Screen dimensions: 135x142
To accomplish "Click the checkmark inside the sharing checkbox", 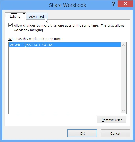I will coord(10,25).
